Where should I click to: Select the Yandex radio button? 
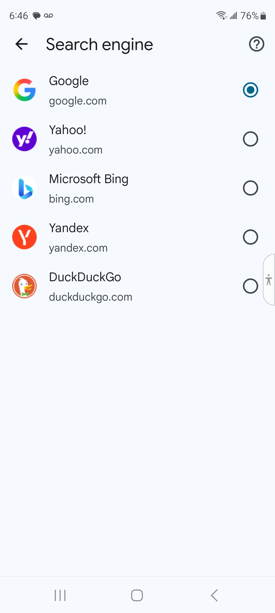(x=251, y=237)
